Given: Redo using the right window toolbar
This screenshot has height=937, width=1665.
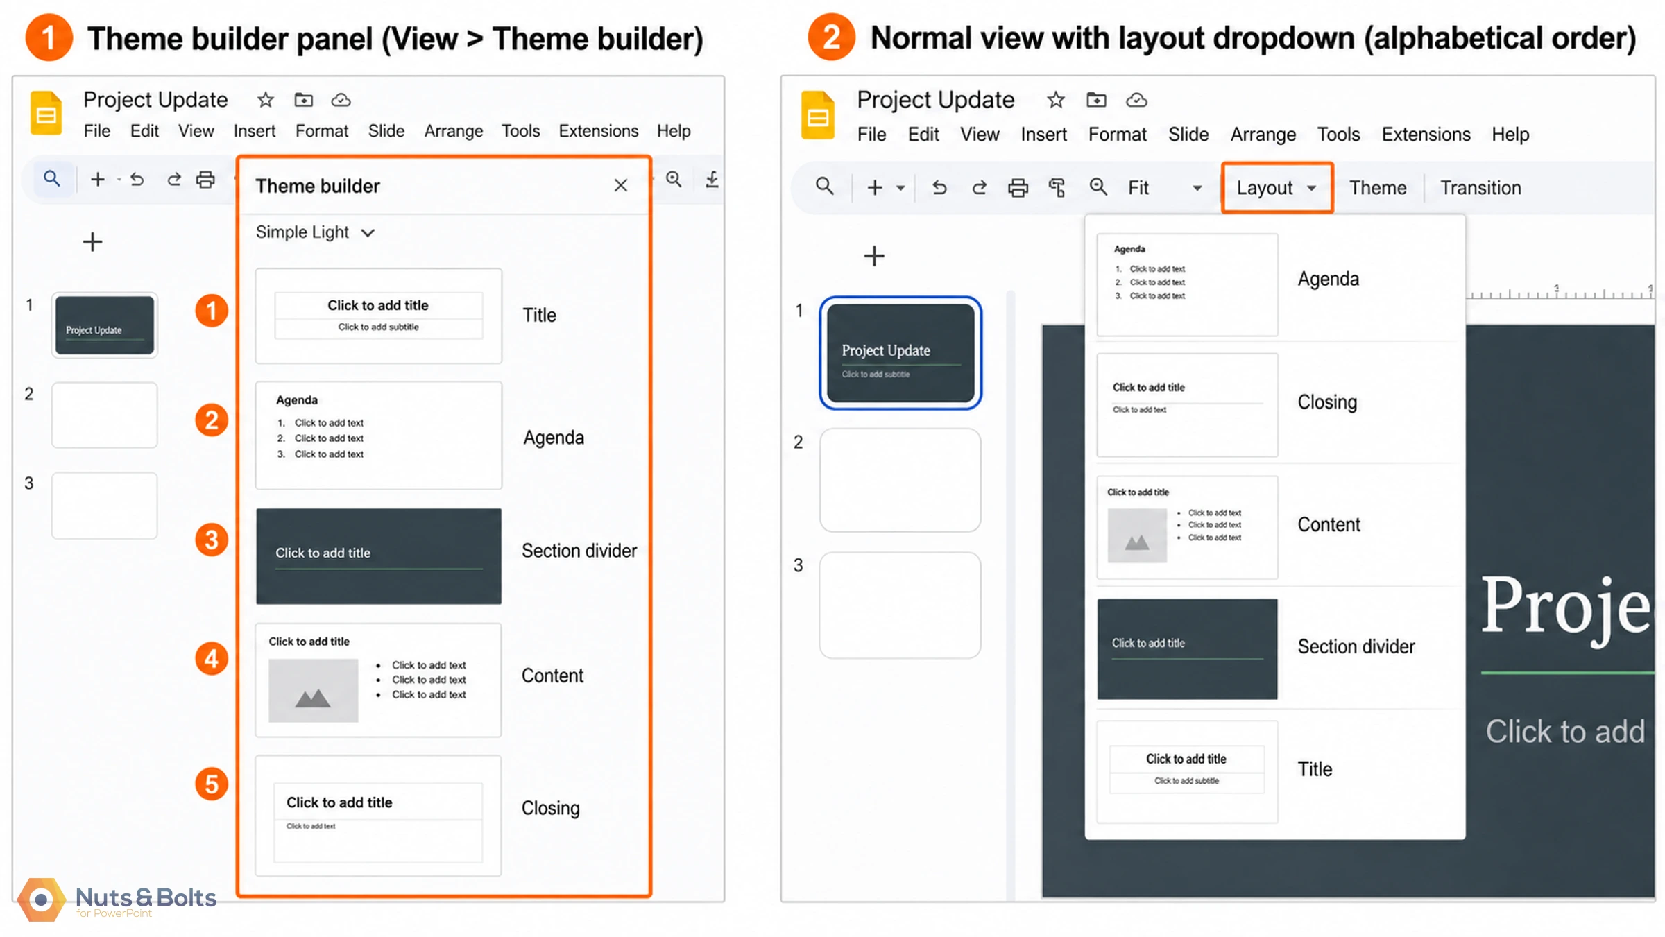Looking at the screenshot, I should click(979, 187).
